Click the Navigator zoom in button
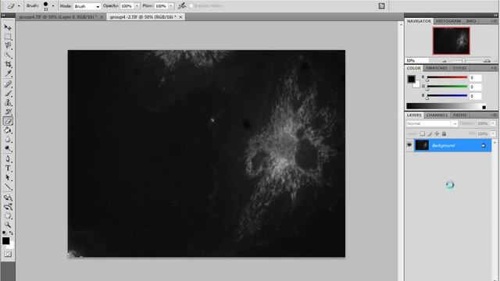 tap(487, 61)
